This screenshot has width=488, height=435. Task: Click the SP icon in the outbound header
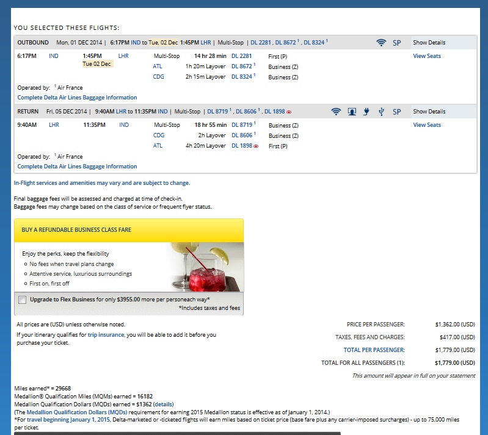[x=397, y=43]
